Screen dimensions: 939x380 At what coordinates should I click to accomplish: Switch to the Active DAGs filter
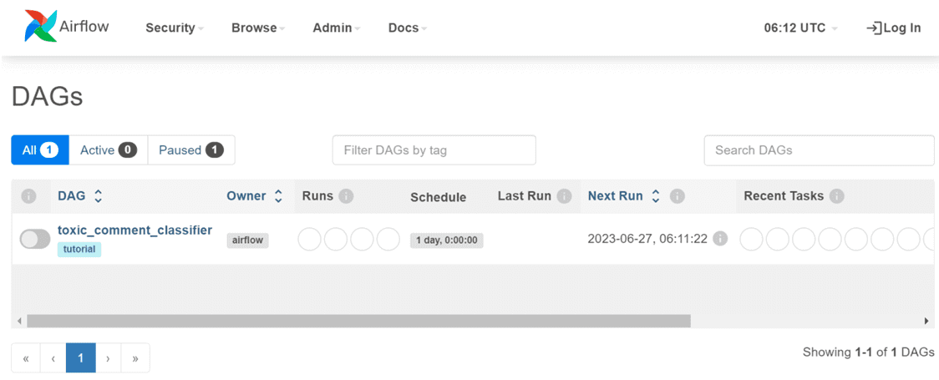click(108, 150)
